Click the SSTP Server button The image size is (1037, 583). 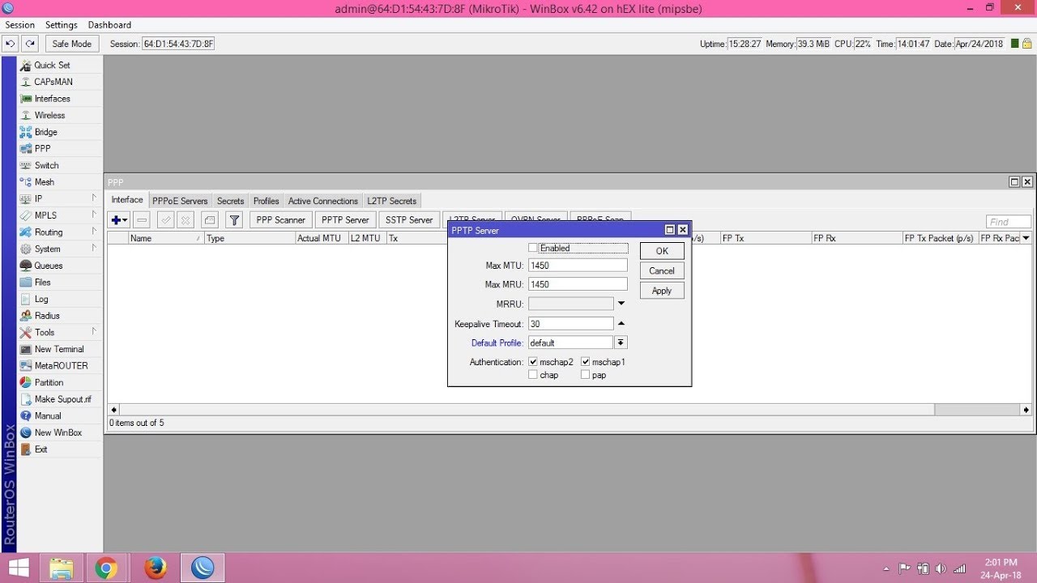pos(409,219)
